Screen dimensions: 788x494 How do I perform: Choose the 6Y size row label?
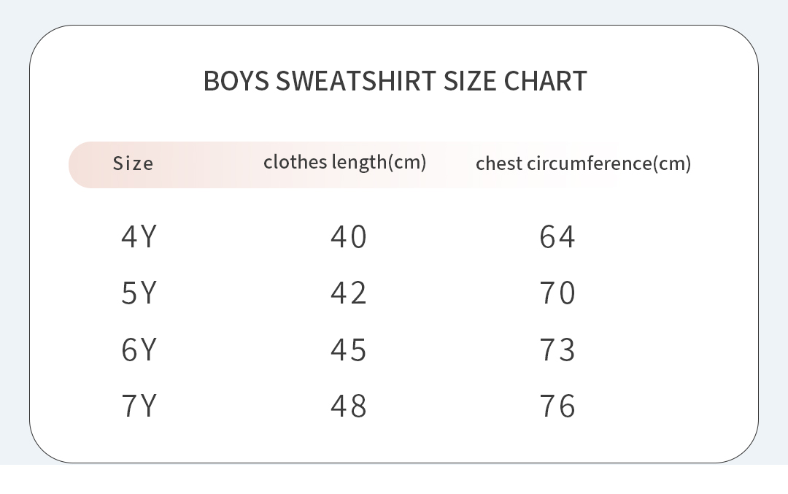(x=139, y=350)
